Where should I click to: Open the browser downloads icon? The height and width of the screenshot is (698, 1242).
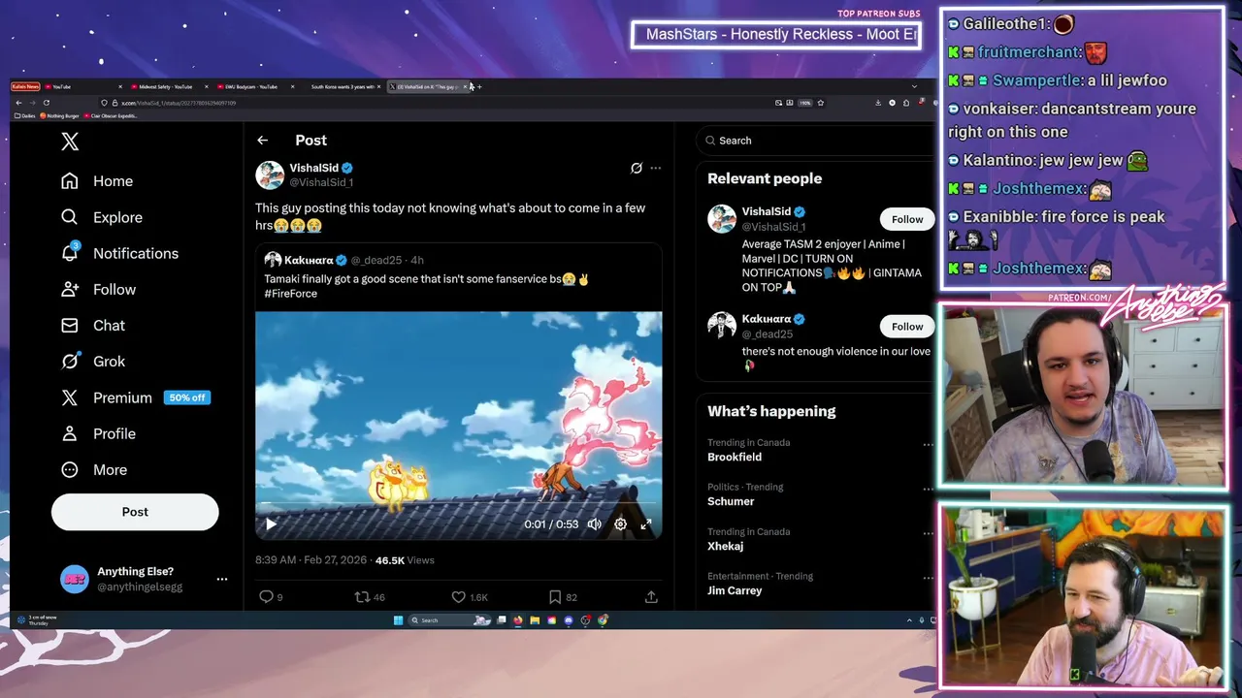tap(878, 103)
